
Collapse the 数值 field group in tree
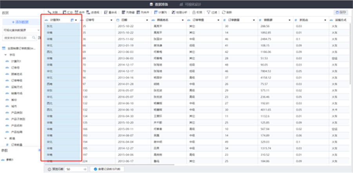(x=5, y=138)
